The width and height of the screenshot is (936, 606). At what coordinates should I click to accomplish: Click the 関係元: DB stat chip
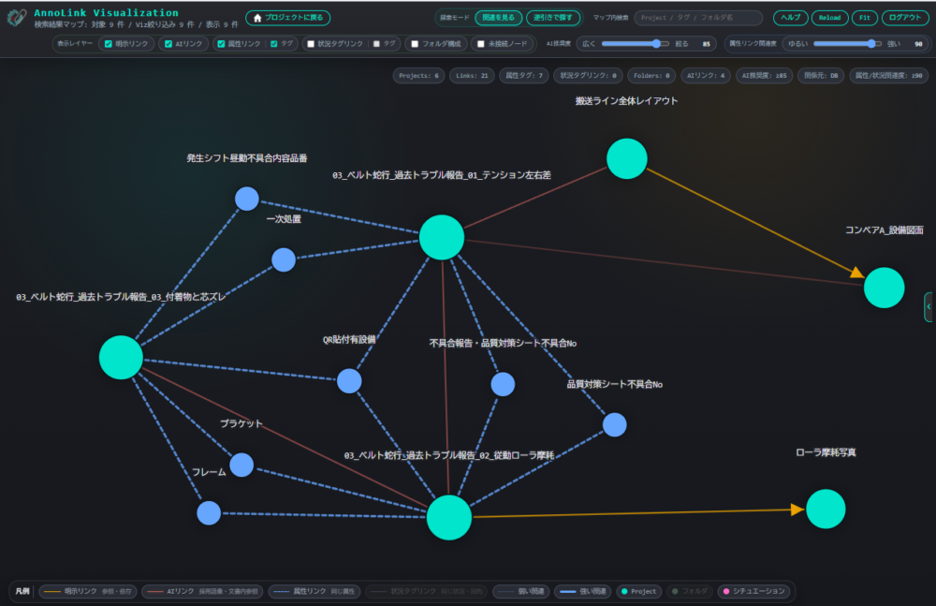click(821, 76)
